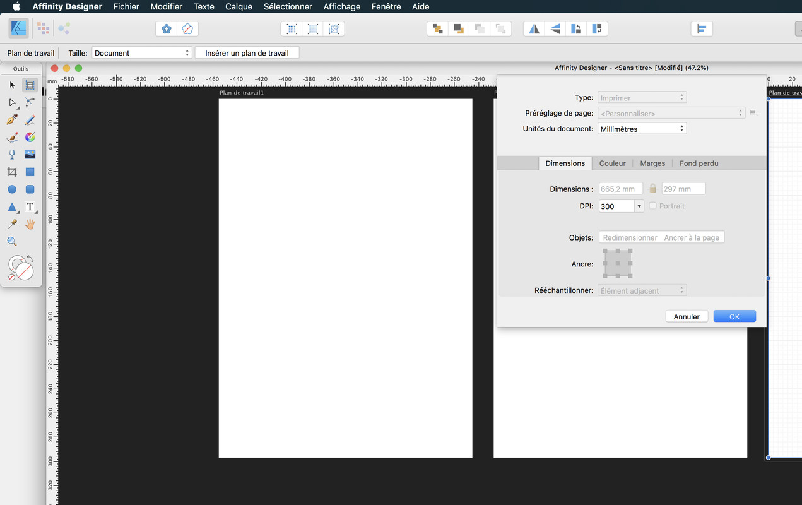
Task: Toggle the dimensions aspect ratio lock
Action: (652, 189)
